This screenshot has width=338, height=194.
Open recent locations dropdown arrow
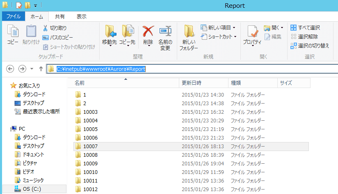(32, 69)
